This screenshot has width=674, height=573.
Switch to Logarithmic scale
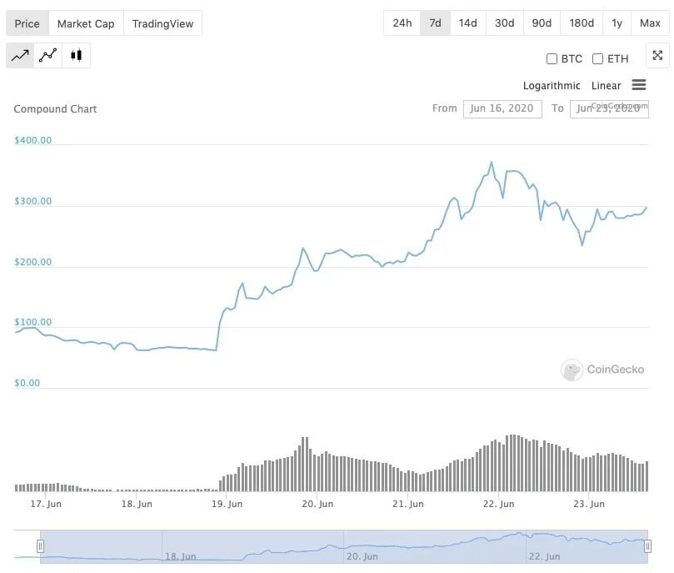pos(552,86)
